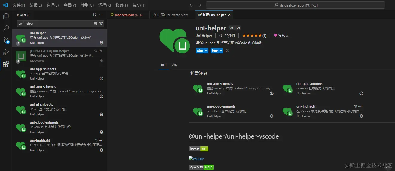
Task: Clear extension search results icon
Action: click(x=96, y=24)
